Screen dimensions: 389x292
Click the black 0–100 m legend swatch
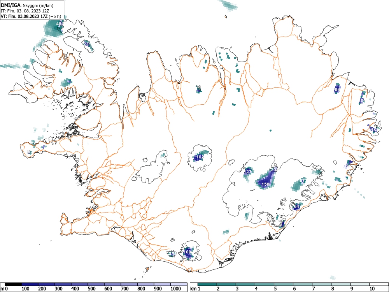click(x=13, y=284)
